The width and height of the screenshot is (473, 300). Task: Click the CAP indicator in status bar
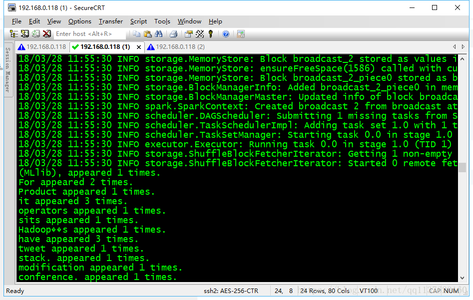tap(435, 291)
